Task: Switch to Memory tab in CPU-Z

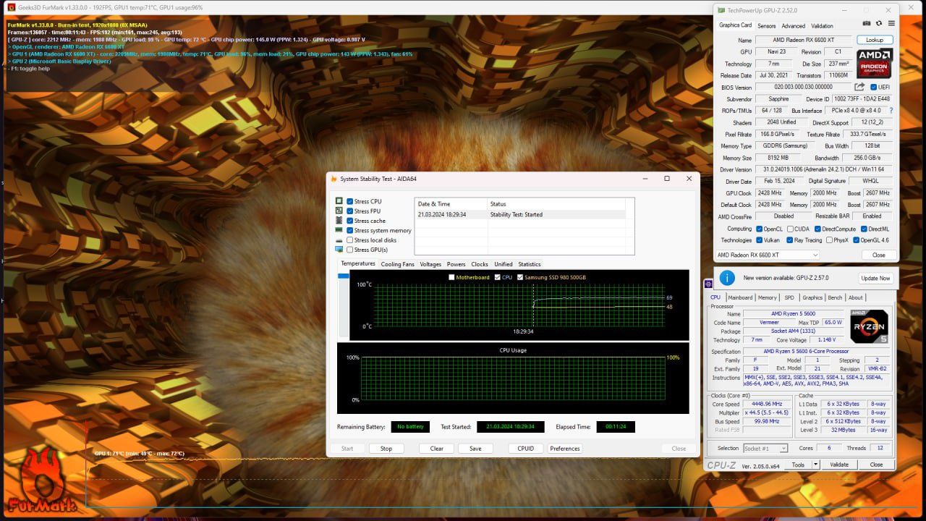Action: pyautogui.click(x=768, y=297)
